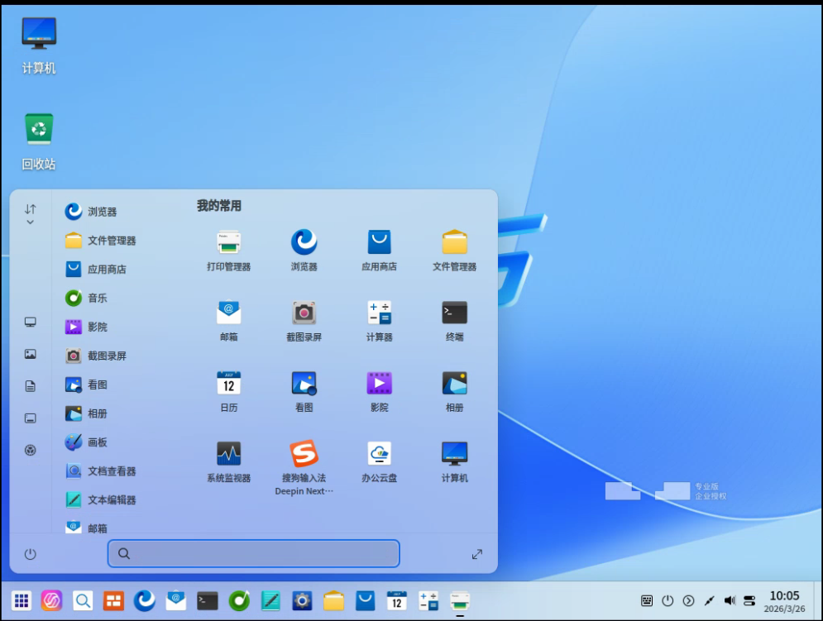This screenshot has width=823, height=621.
Task: Expand the app sorting mode dropdown
Action: (x=31, y=214)
